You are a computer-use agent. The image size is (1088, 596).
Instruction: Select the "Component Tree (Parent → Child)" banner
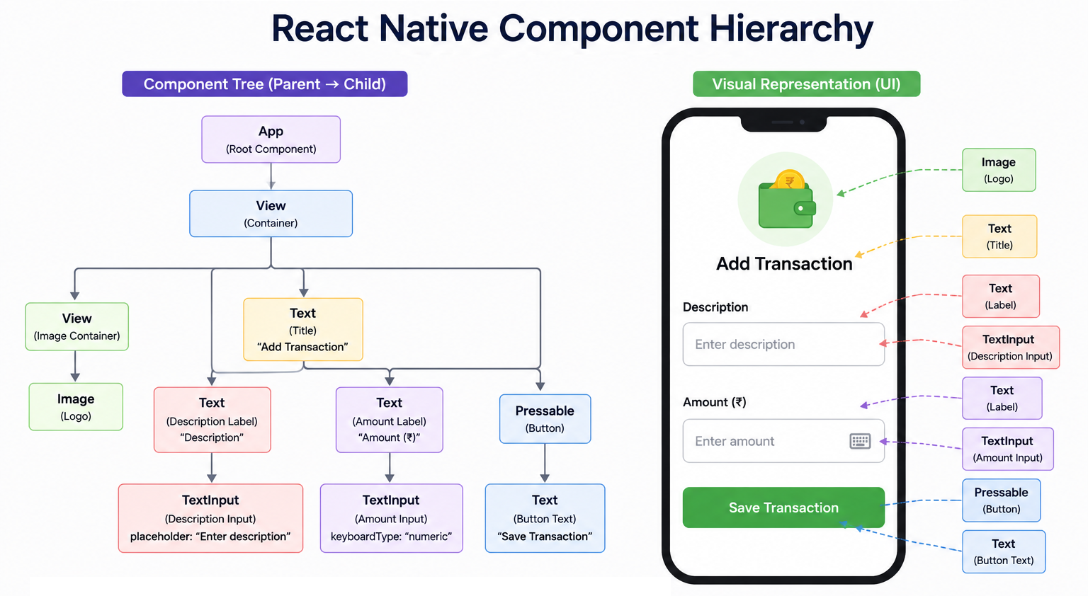tap(265, 84)
